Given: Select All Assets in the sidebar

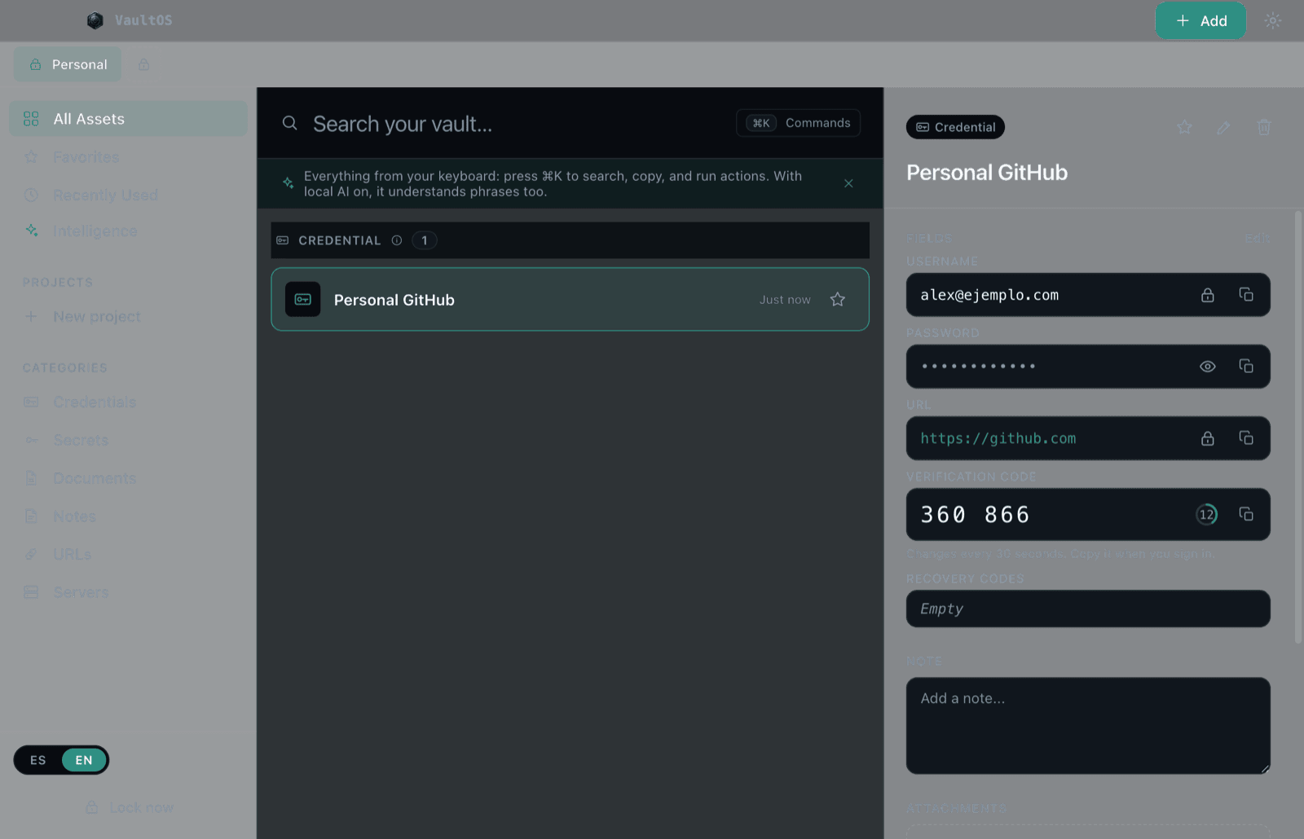Looking at the screenshot, I should [x=128, y=119].
